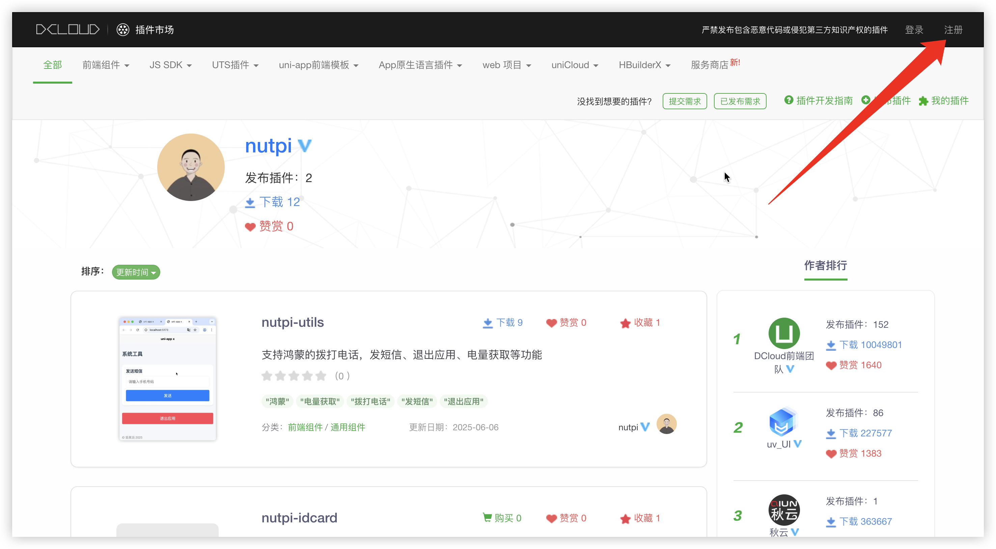This screenshot has height=549, width=996.
Task: Click the puzzle piece 我的插件 icon
Action: point(923,101)
